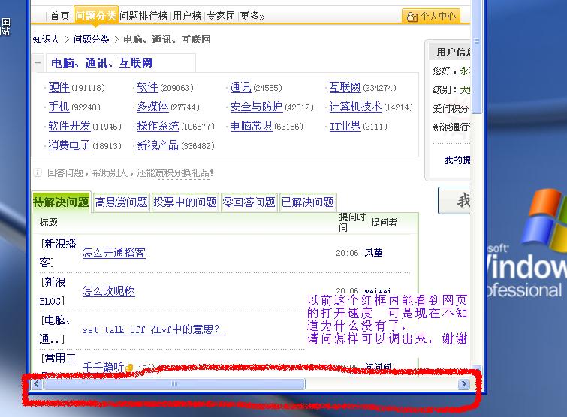This screenshot has height=417, width=567.
Task: Open the 安全与防护 category link
Action: (256, 106)
